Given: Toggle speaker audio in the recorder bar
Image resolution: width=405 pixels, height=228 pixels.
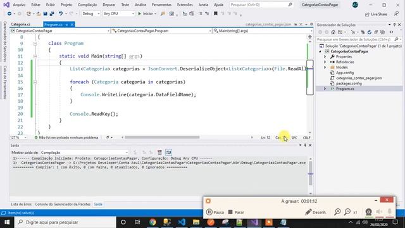Looking at the screenshot, I should [x=379, y=212].
